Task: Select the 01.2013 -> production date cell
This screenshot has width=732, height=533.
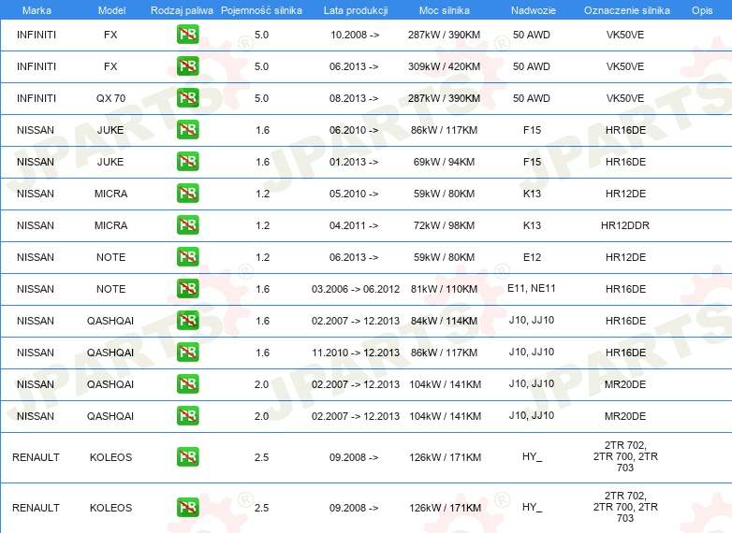Action: [354, 162]
